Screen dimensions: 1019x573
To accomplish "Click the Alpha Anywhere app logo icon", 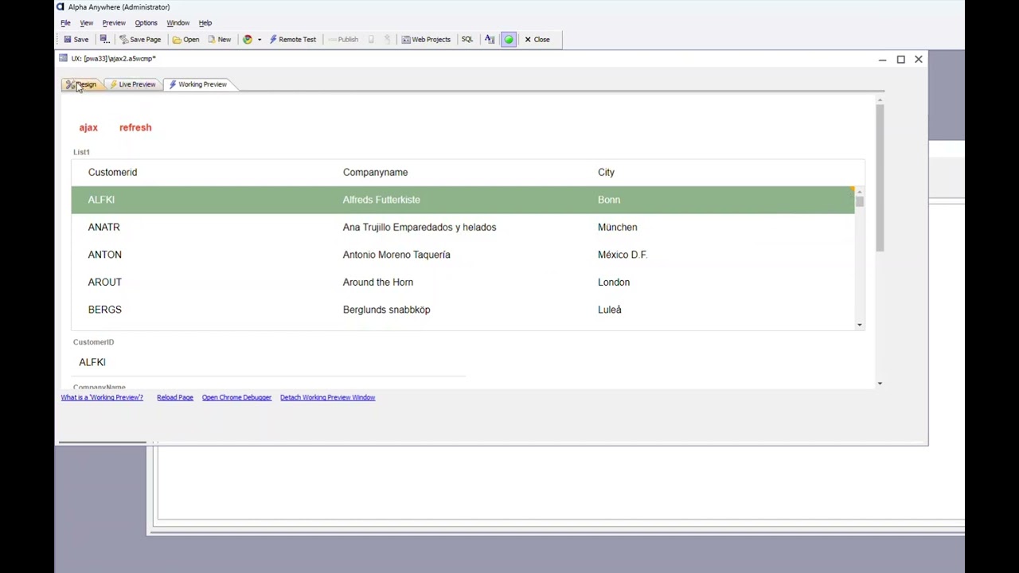I will point(61,6).
